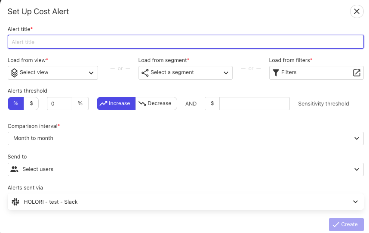Click the dollar prefix of sensitivity input
Viewport: 369px width, 233px height.
click(212, 103)
